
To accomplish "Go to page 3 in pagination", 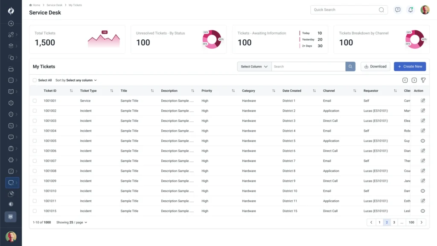I will (394, 223).
